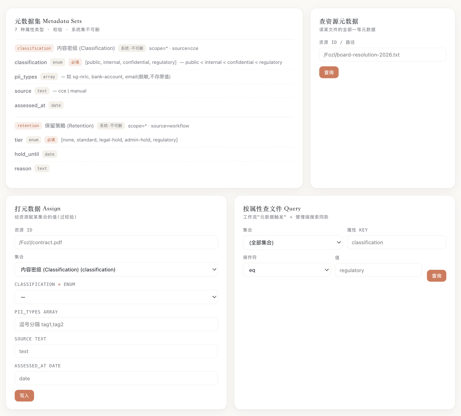Screen dimensions: 461x416
Task: Click the 值 field with regulatory placeholder
Action: 378,270
